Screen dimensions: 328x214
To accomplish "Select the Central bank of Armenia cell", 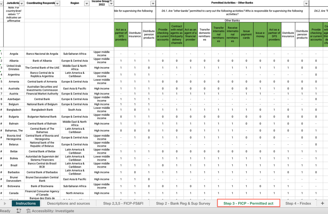I will coord(42,82).
